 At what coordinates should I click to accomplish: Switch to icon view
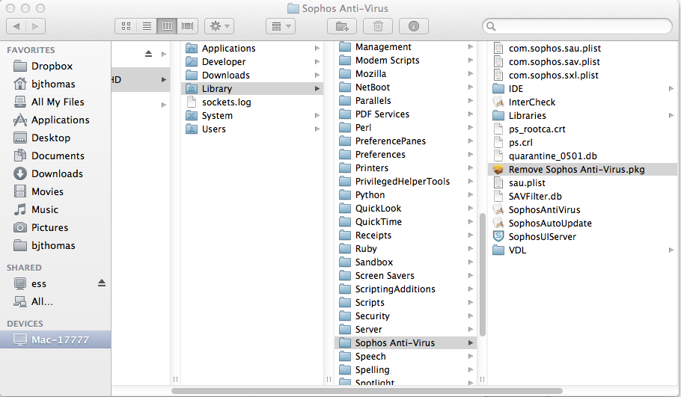(126, 26)
